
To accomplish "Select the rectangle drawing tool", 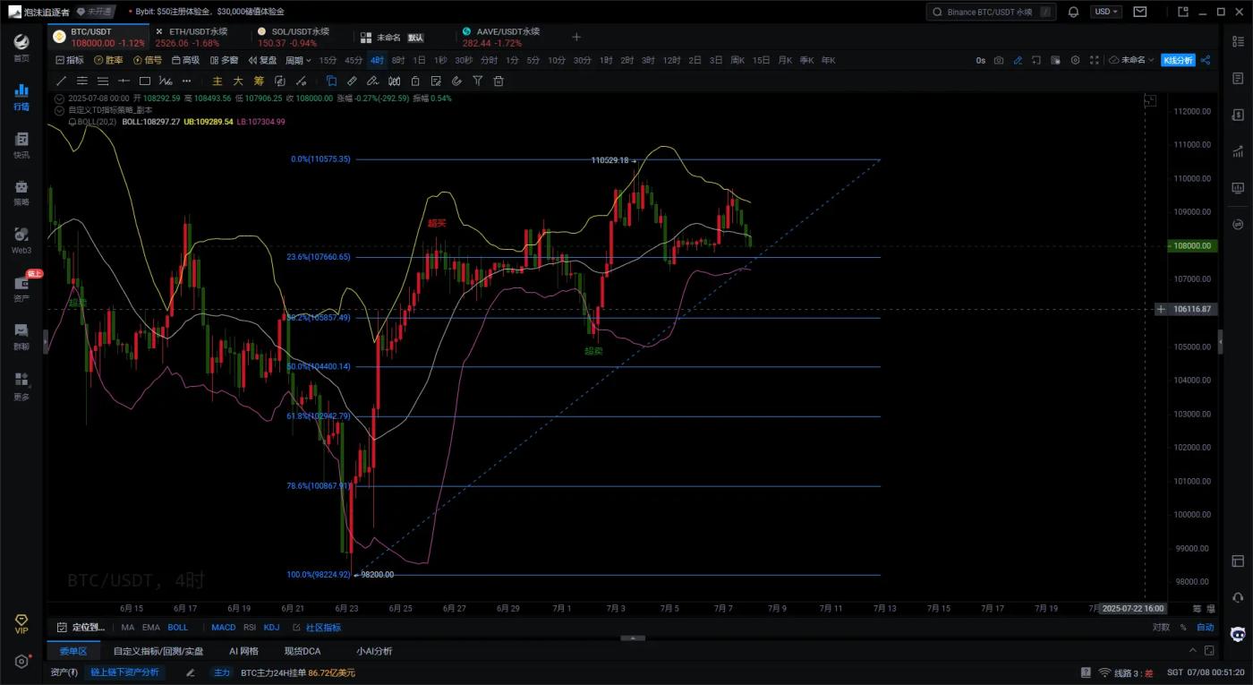I will [x=145, y=81].
